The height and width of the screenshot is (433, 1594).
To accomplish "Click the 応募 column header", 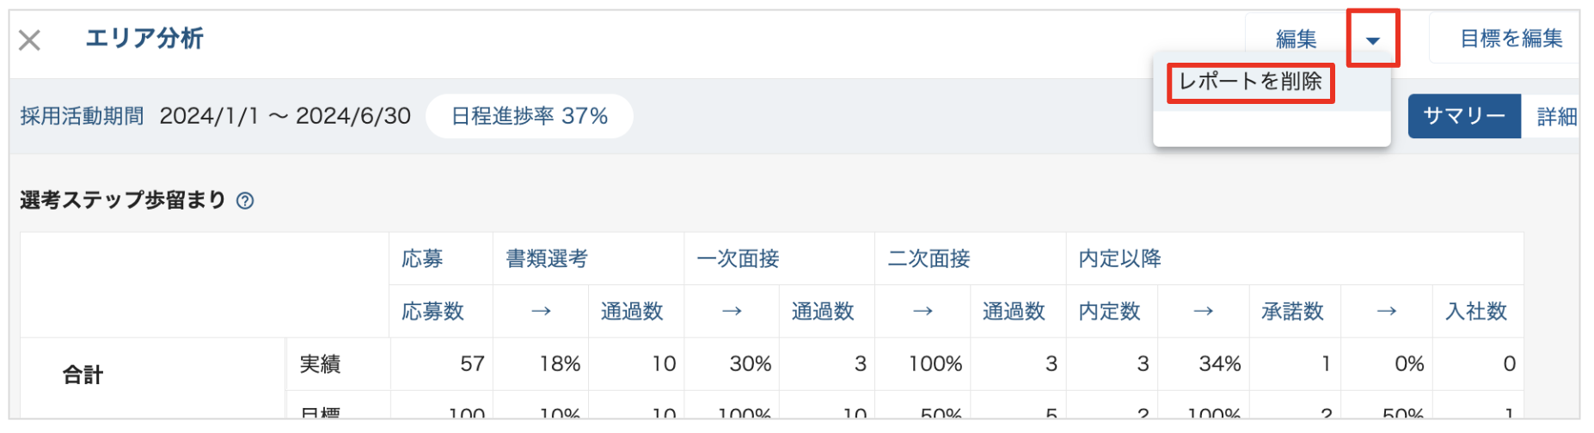I will click(422, 259).
